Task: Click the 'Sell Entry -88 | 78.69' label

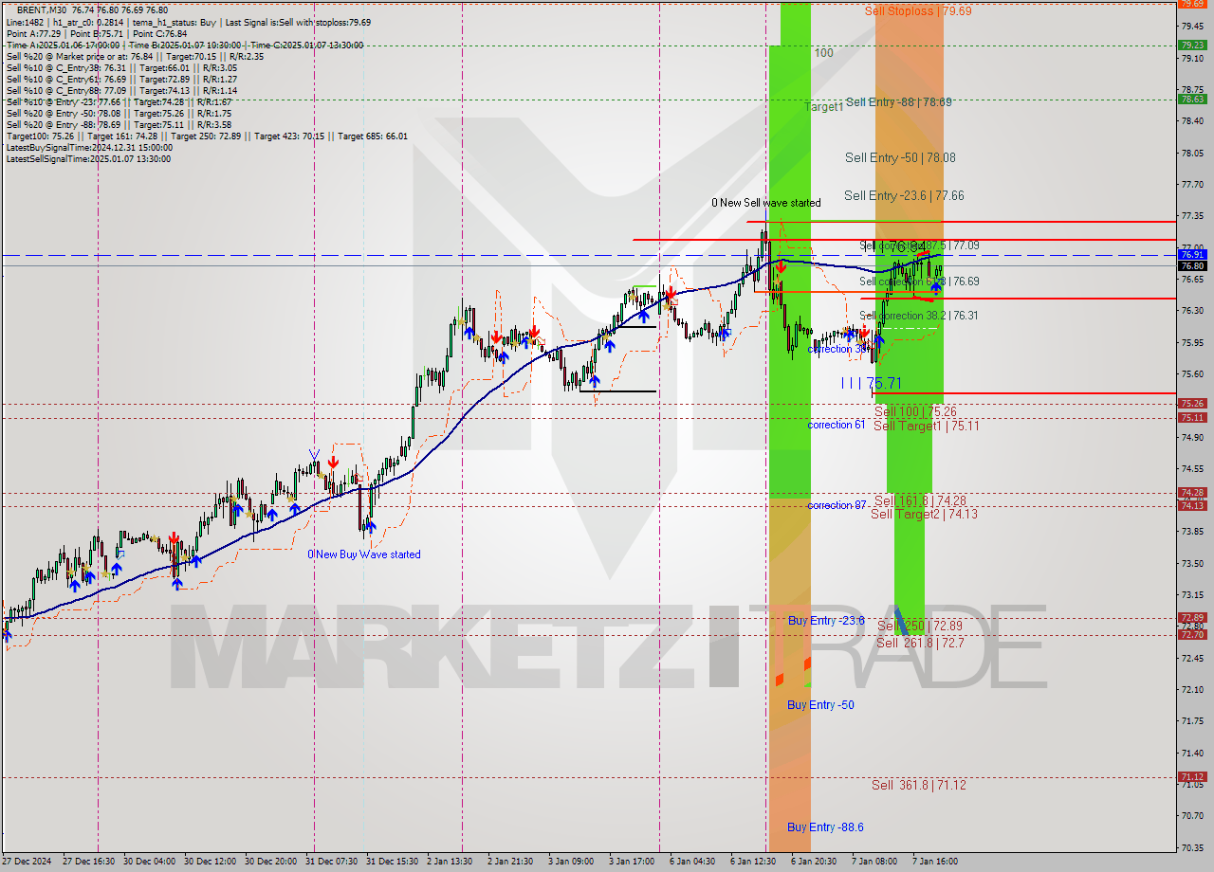Action: click(898, 101)
